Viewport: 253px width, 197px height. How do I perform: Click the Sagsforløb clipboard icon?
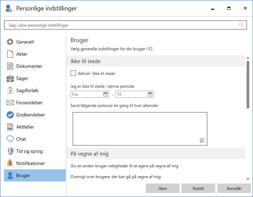[10, 90]
